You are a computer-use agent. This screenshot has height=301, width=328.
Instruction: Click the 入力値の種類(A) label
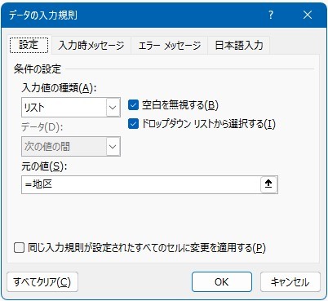click(x=59, y=88)
